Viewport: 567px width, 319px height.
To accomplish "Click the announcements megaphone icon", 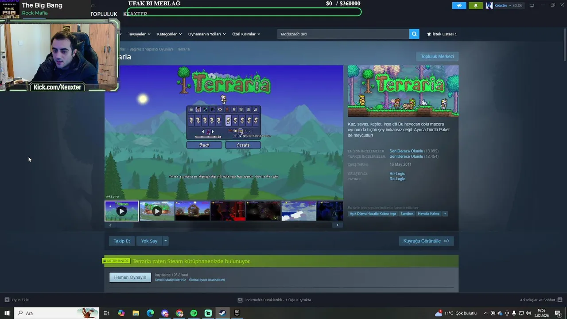I will point(459,5).
